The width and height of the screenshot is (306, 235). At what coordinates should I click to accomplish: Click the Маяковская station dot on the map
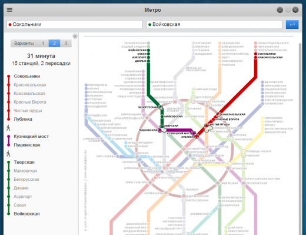162,117
